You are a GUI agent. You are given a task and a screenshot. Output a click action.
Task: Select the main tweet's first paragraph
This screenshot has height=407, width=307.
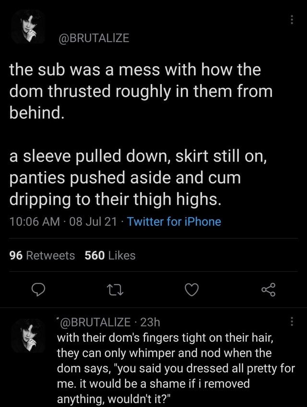click(139, 91)
